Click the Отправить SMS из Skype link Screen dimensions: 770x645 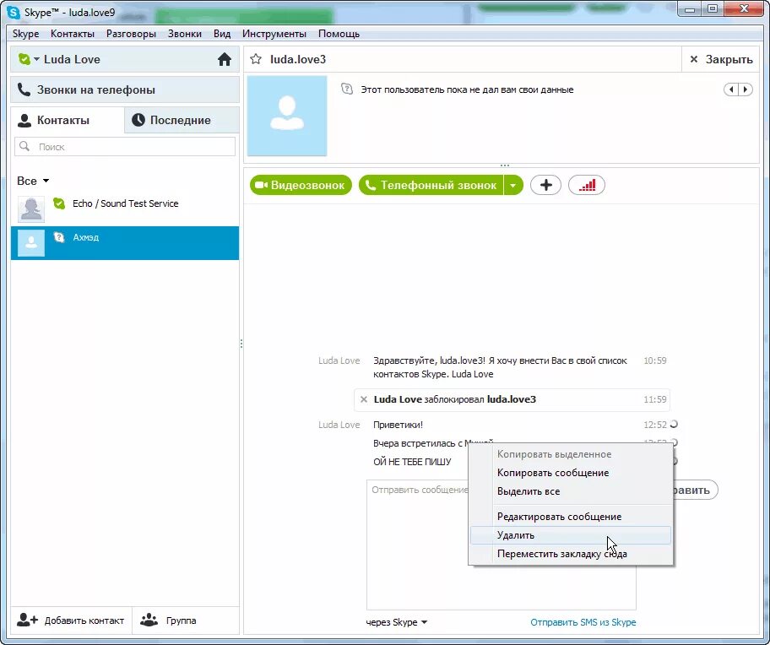click(x=583, y=622)
